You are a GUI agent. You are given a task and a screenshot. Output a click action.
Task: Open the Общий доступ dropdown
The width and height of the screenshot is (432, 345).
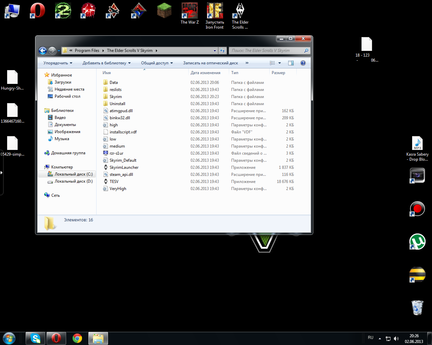[157, 63]
